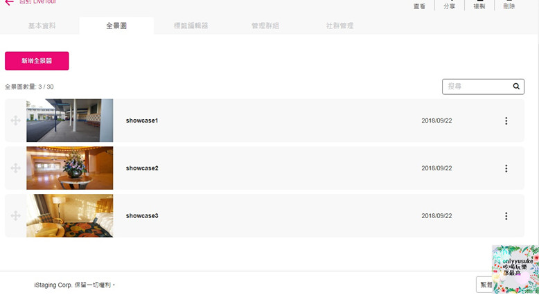Open the three-dot menu for showcase2
The width and height of the screenshot is (539, 295).
tap(506, 168)
